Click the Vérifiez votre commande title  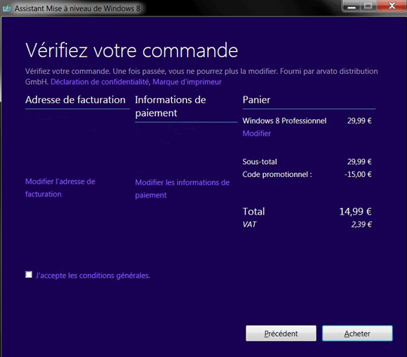[132, 50]
